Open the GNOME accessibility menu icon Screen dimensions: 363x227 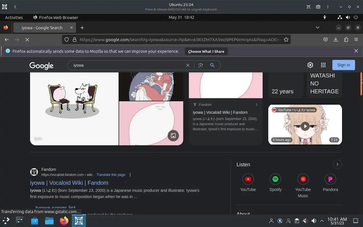point(325,17)
